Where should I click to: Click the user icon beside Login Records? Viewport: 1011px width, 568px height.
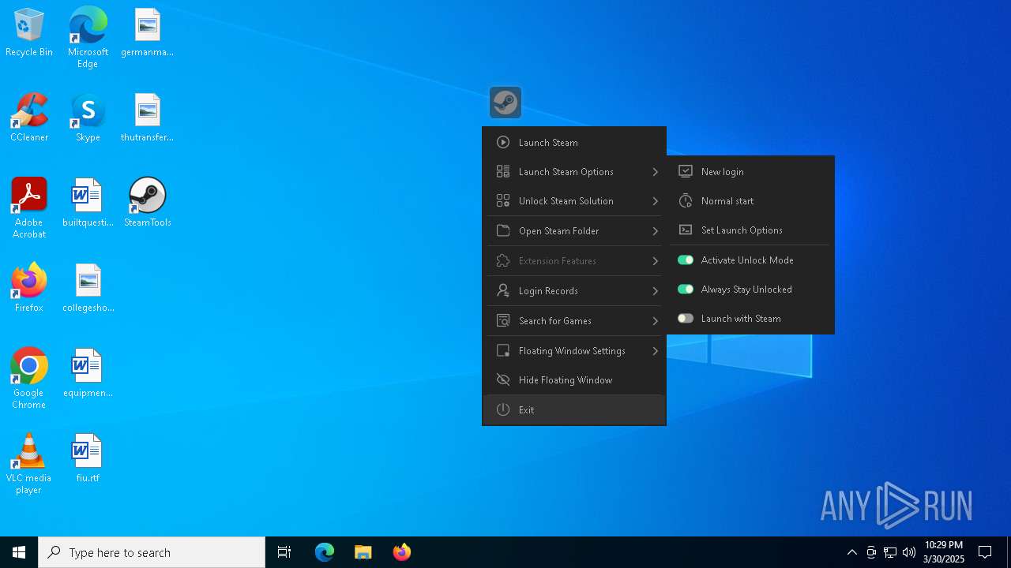(502, 291)
